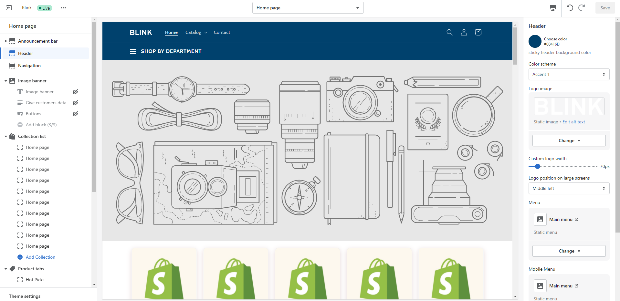The width and height of the screenshot is (620, 301).
Task: Toggle visibility of Give customers details block
Action: tap(75, 103)
